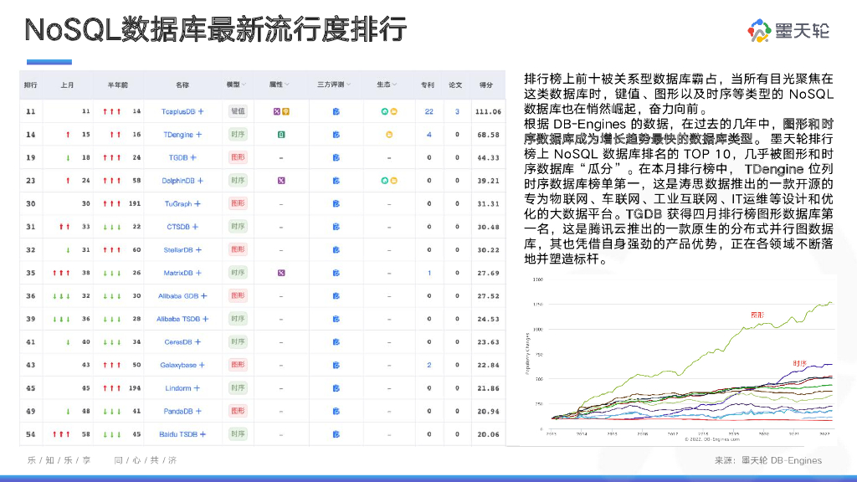Click patent count 22 for TcaplusDB
Viewport: 857px width, 482px height.
pos(428,111)
